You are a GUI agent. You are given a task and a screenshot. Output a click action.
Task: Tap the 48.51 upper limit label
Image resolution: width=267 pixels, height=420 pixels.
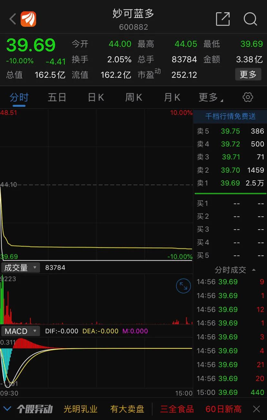9,113
